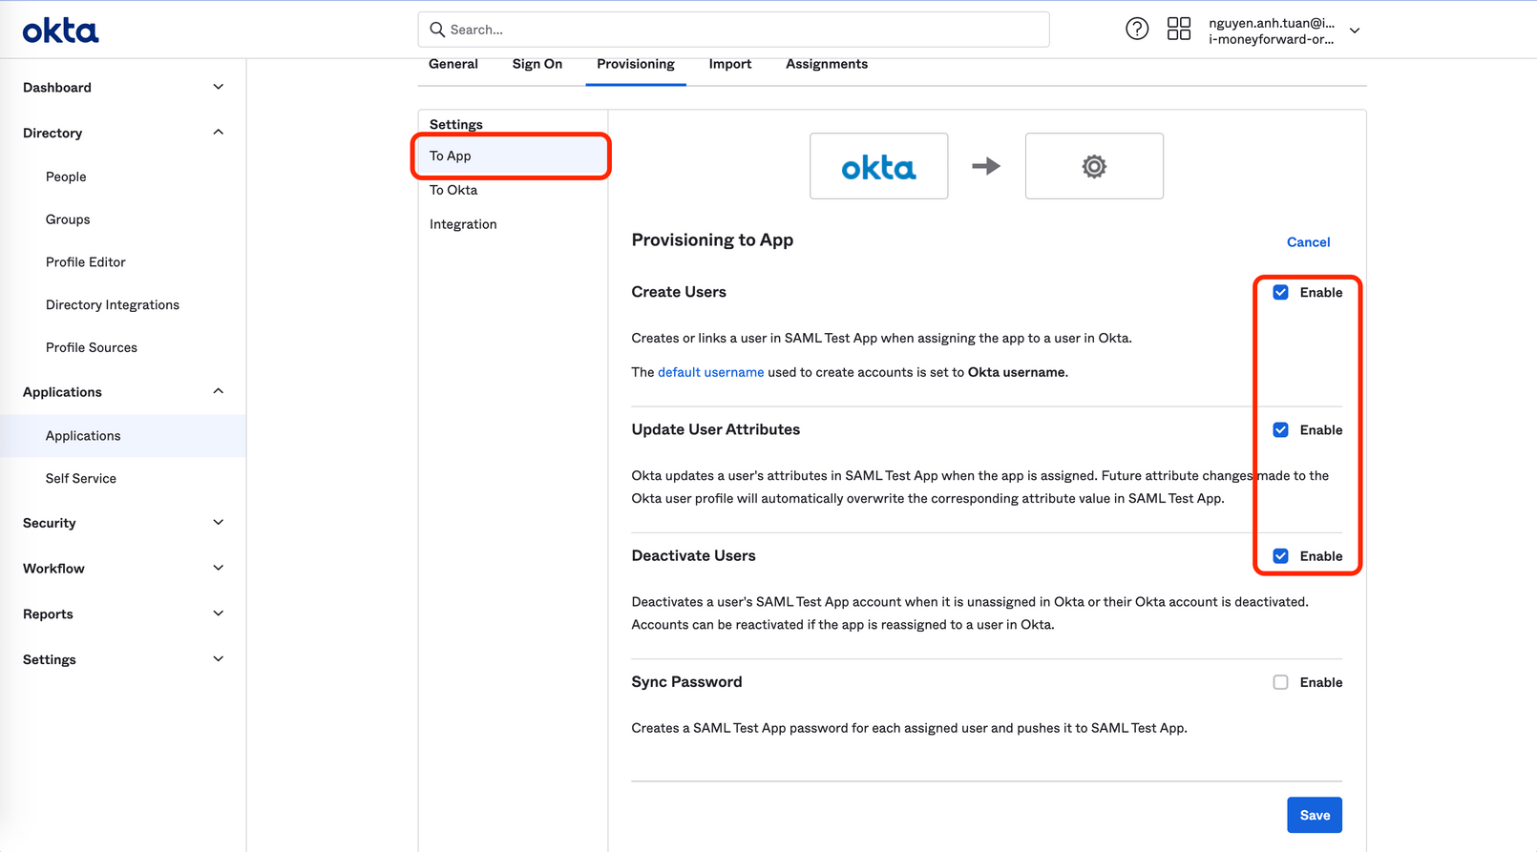Click the Cancel link
This screenshot has width=1537, height=852.
1308,242
